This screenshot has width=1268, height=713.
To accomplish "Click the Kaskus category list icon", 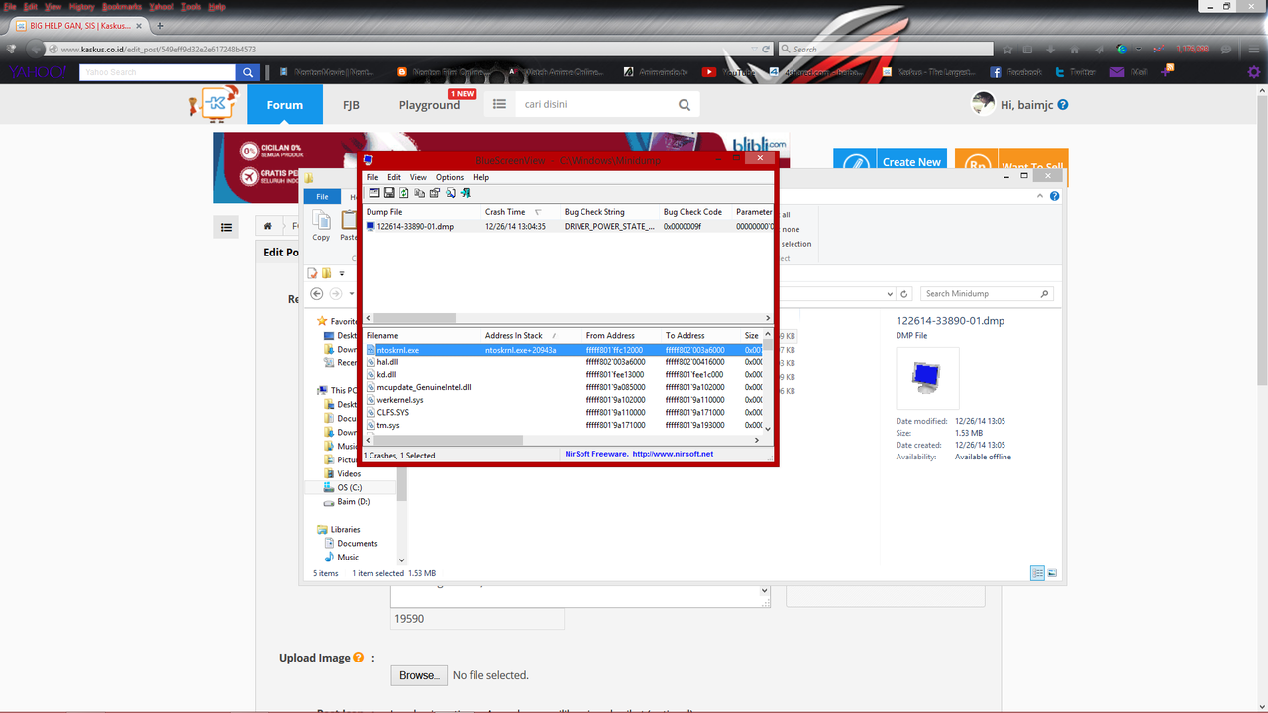I will point(499,104).
